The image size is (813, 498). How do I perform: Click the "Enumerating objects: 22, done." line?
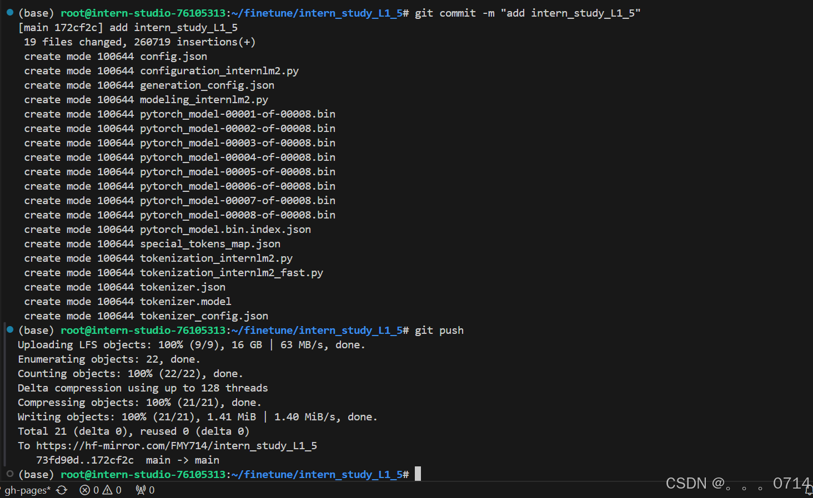pos(109,359)
